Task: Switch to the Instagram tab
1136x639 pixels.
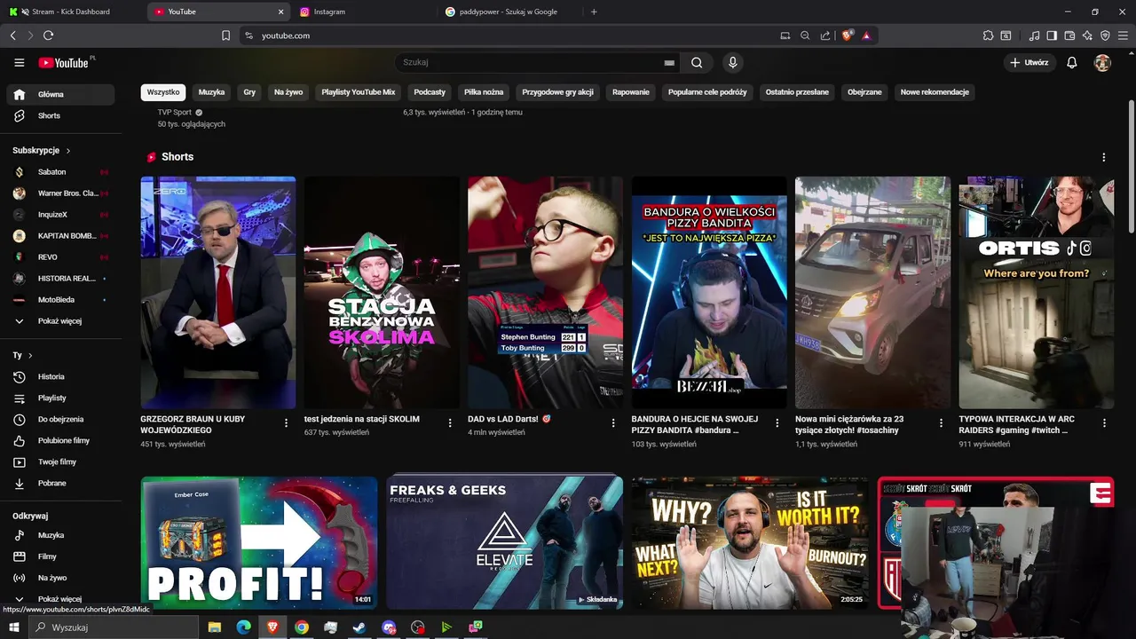Action: click(x=364, y=12)
